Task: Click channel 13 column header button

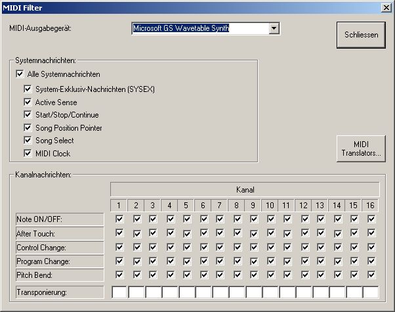Action: click(320, 206)
